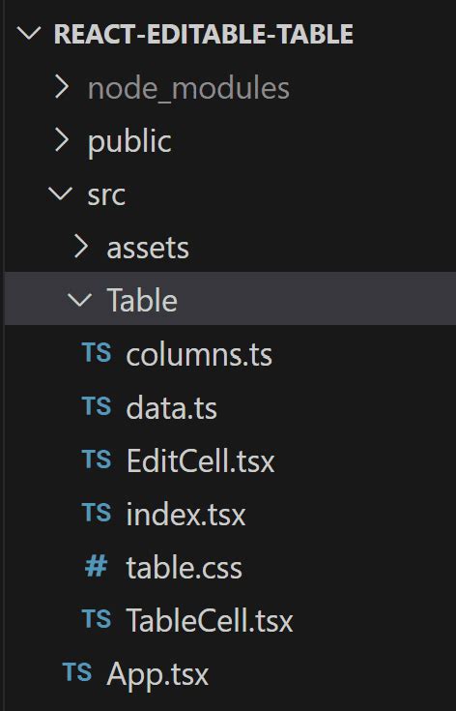
Task: Click the TS icon beside index.tsx
Action: 97,513
